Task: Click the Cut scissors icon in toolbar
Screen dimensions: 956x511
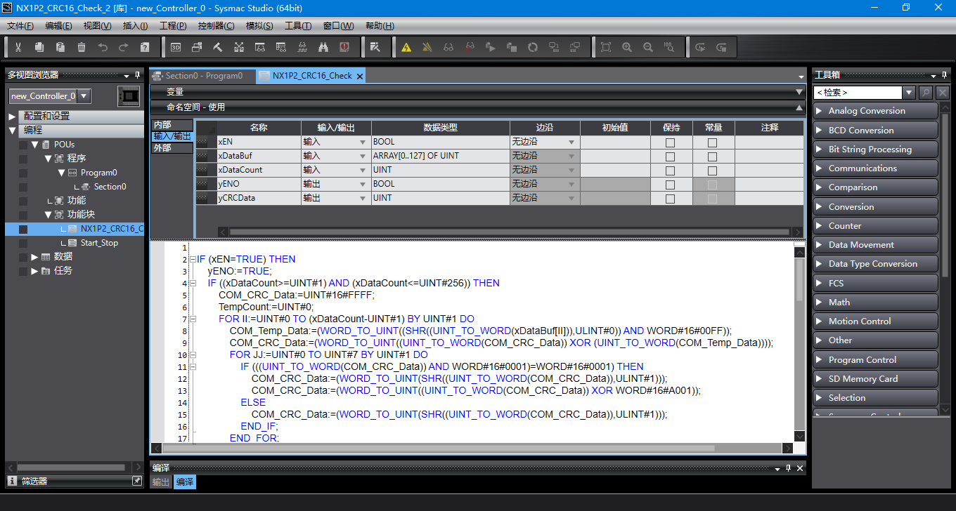Action: tap(18, 47)
